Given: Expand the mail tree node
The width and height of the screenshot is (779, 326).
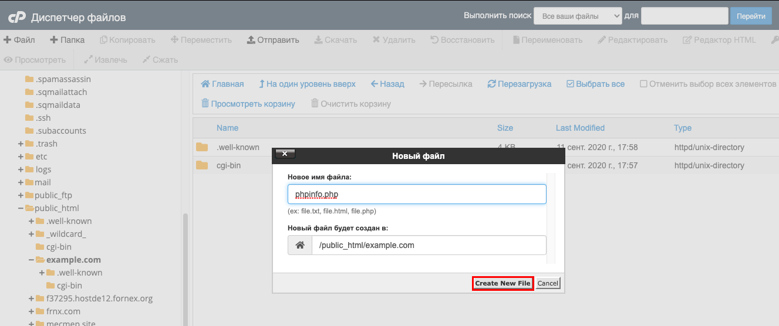Looking at the screenshot, I should (x=21, y=182).
